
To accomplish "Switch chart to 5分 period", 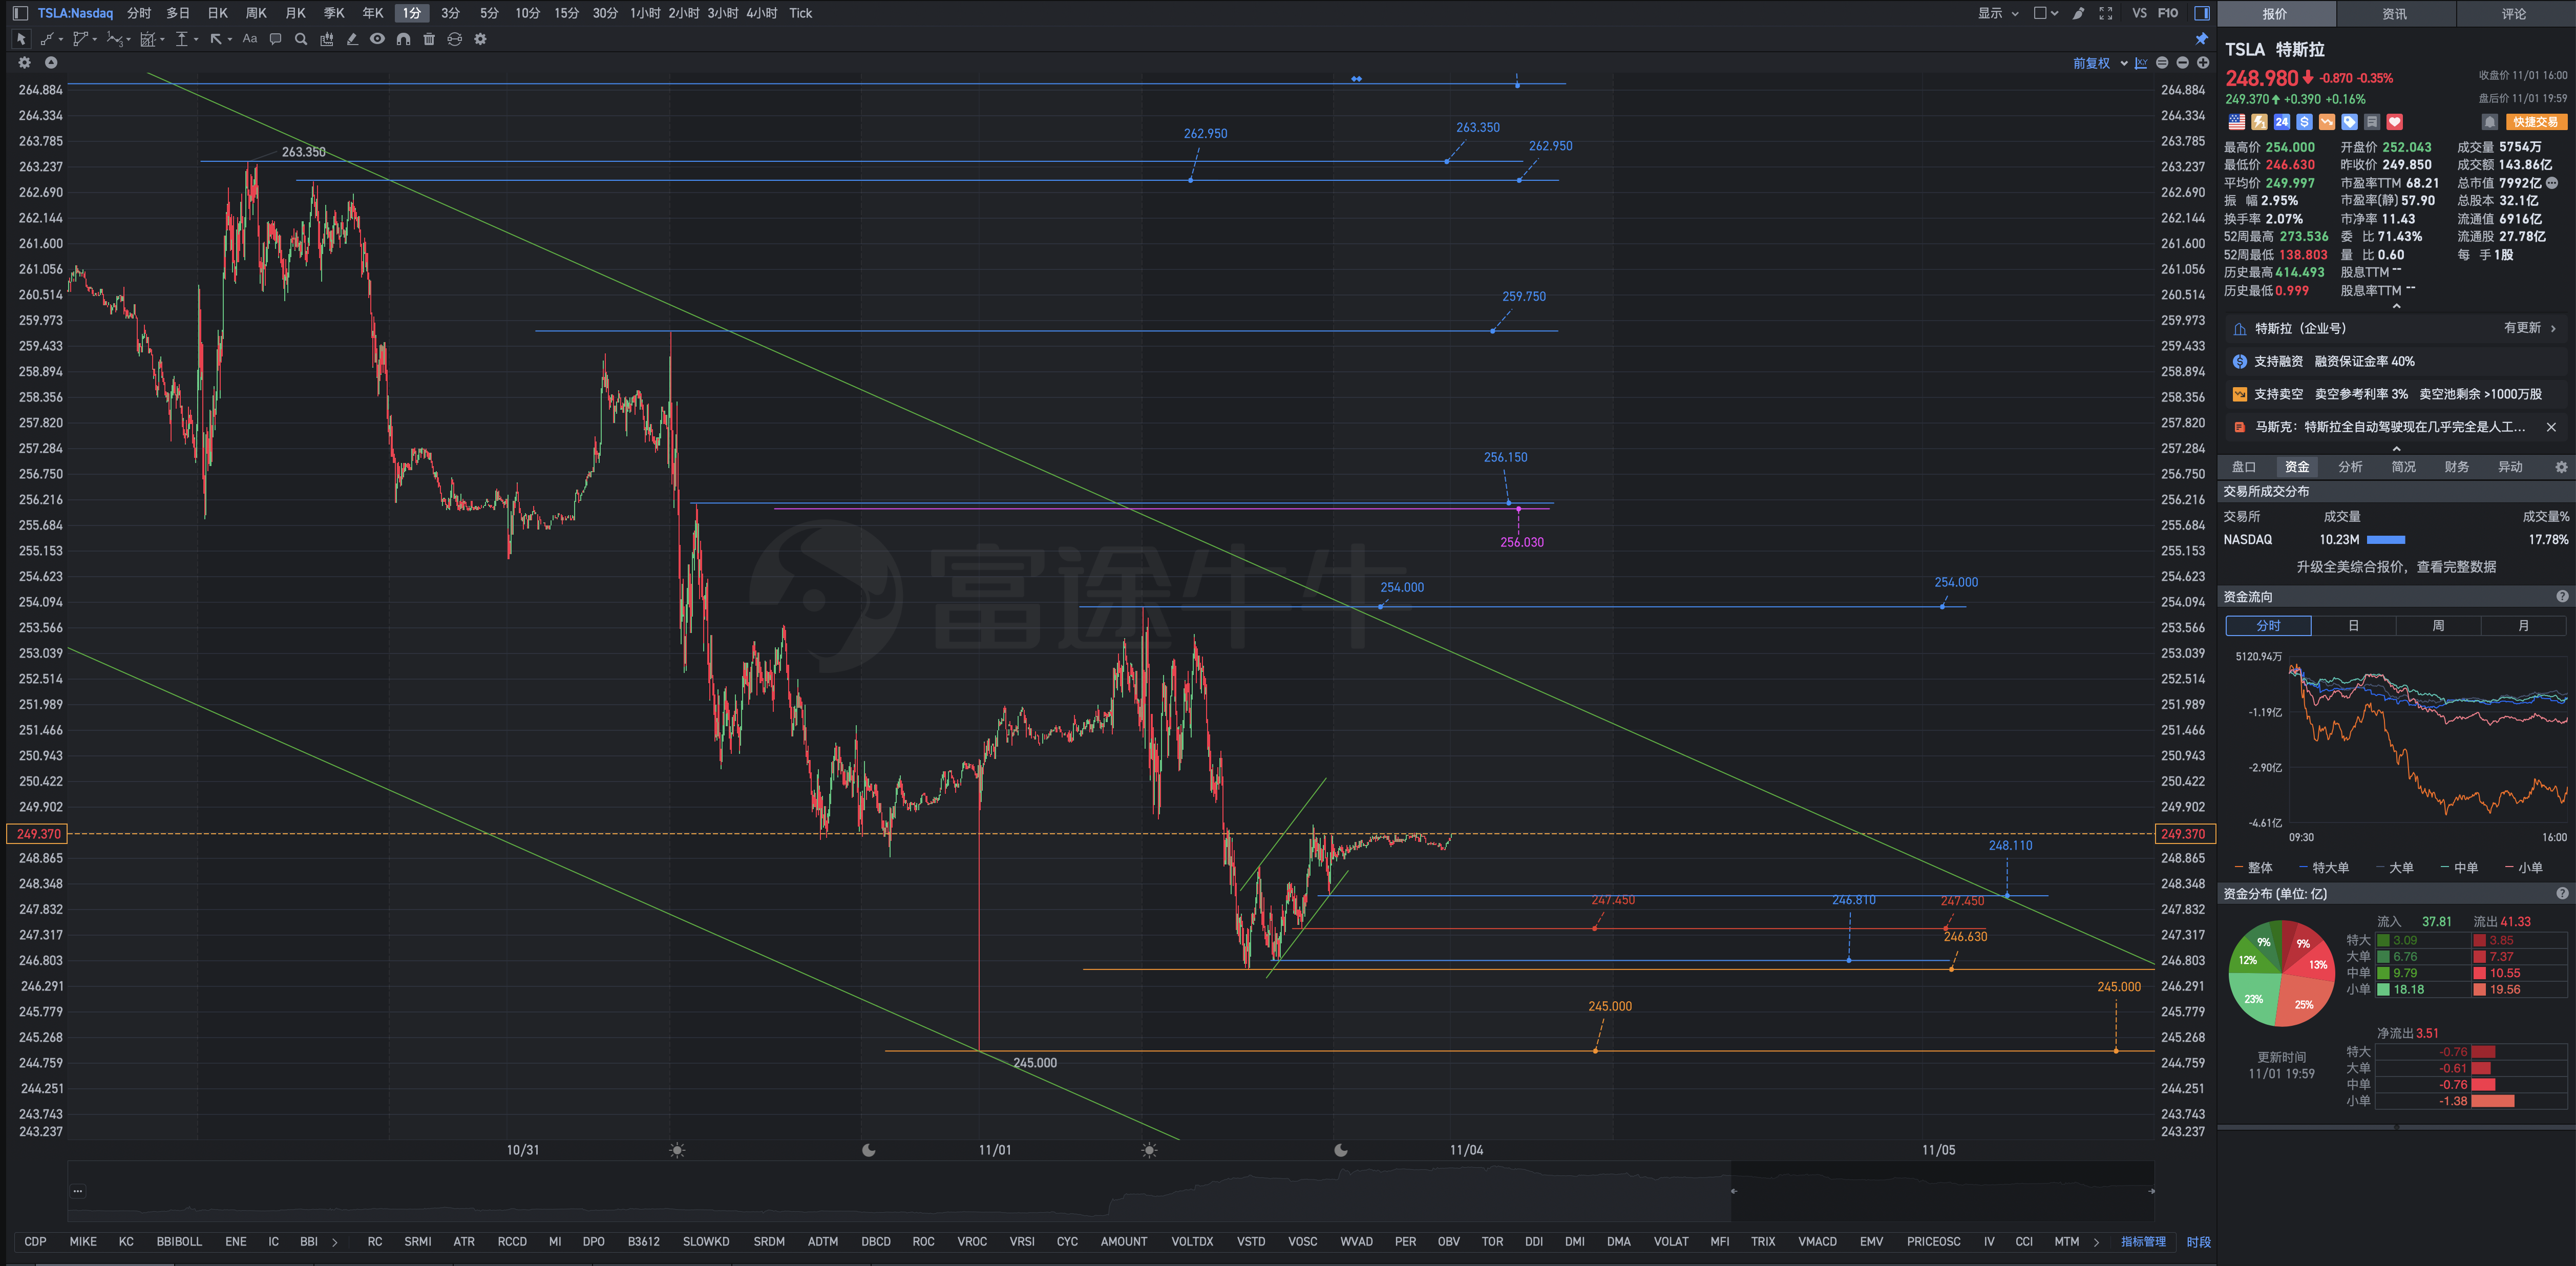I will [488, 13].
